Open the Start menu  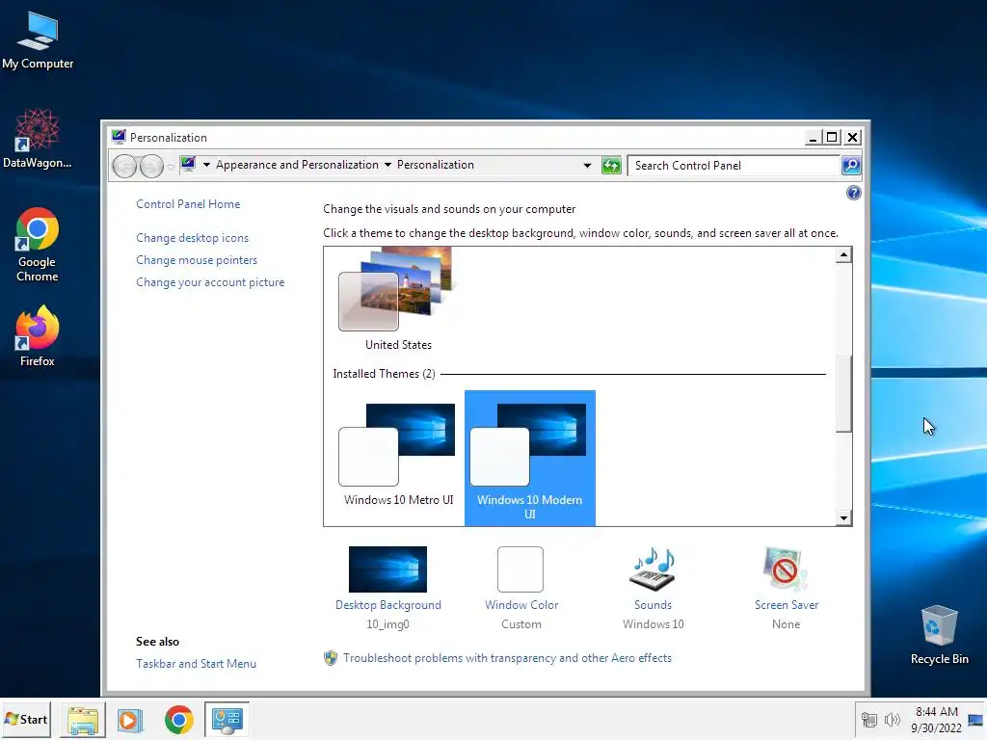pyautogui.click(x=26, y=719)
